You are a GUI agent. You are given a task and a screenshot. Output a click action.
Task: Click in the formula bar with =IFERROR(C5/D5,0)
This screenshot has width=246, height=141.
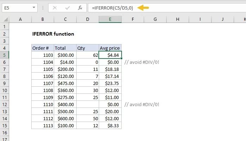(x=167, y=8)
